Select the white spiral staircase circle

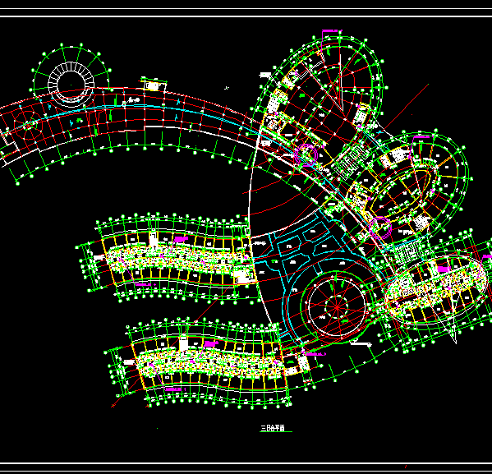click(71, 85)
